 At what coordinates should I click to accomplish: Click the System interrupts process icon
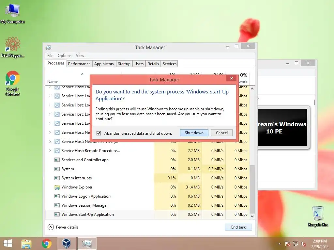click(57, 178)
